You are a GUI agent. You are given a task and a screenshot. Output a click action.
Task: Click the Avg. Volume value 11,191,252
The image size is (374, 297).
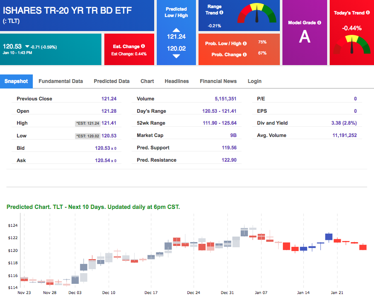pos(345,135)
